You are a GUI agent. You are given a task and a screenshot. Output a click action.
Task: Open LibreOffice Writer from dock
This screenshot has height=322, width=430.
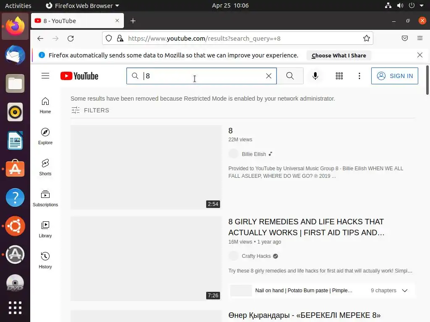[x=15, y=140]
